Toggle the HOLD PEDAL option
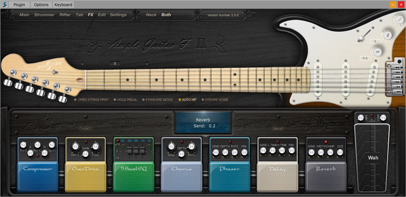 click(125, 100)
